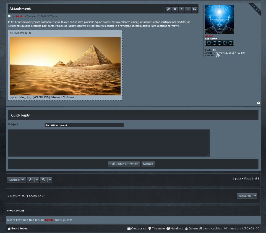The height and width of the screenshot is (233, 266).
Task: Open post information via the info icon
Action: 188,9
